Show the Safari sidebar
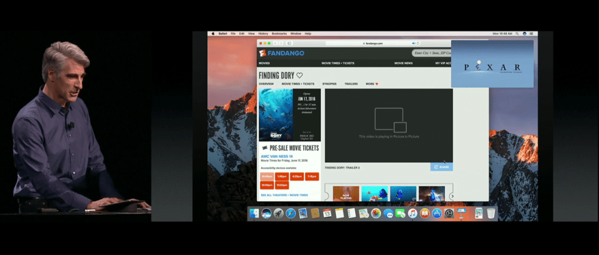 (289, 44)
